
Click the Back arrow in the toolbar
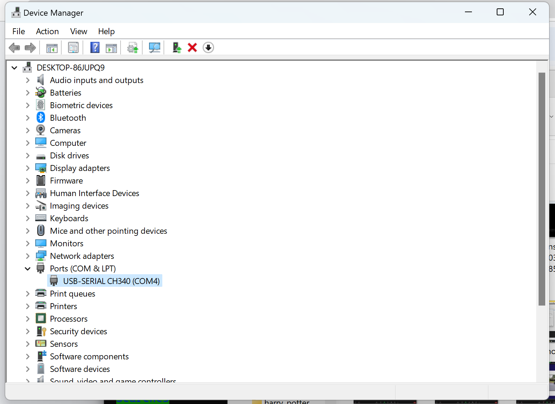click(14, 48)
